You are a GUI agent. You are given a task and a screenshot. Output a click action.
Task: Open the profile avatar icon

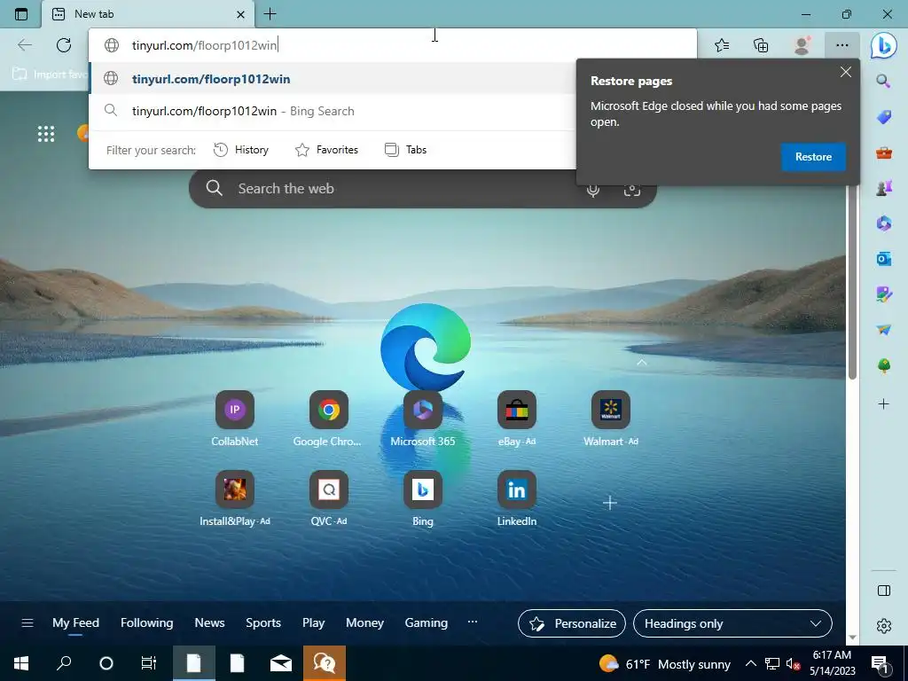[x=802, y=45]
